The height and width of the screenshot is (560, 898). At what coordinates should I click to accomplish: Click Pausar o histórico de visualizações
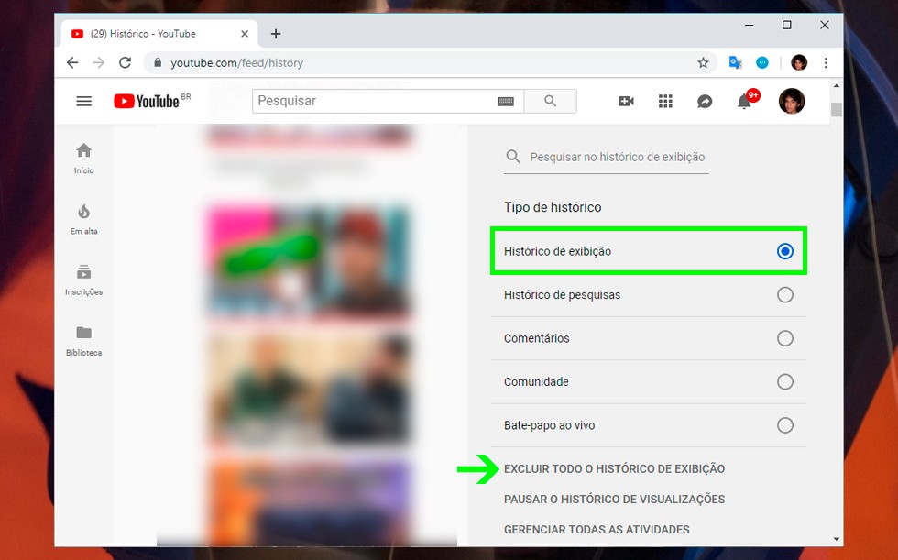[615, 500]
